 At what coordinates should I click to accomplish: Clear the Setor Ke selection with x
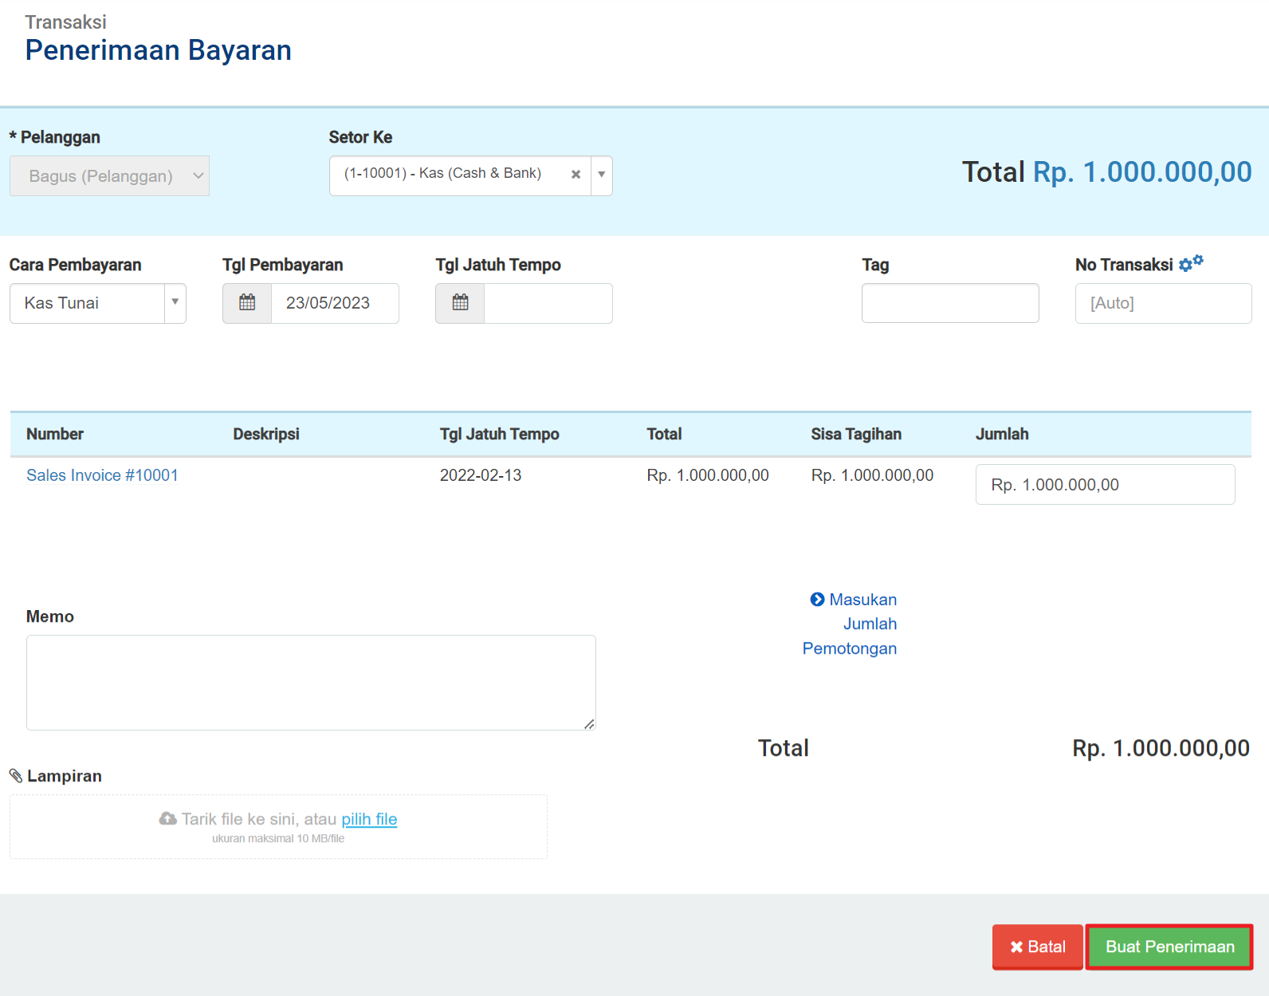click(576, 175)
